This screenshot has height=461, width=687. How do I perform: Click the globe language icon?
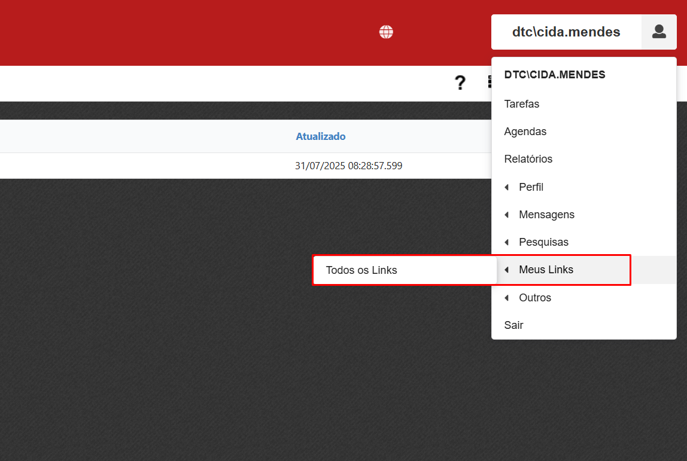(x=386, y=32)
